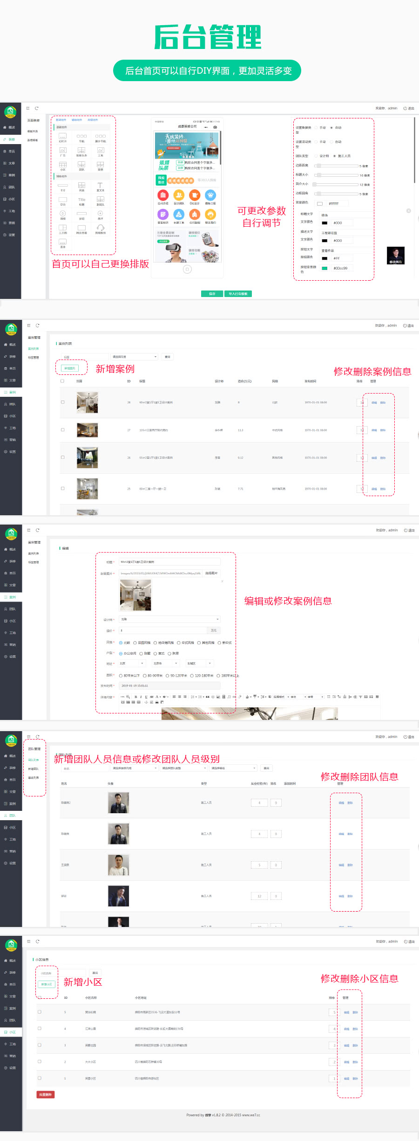Select the 田园风格 style radio button

(x=135, y=643)
